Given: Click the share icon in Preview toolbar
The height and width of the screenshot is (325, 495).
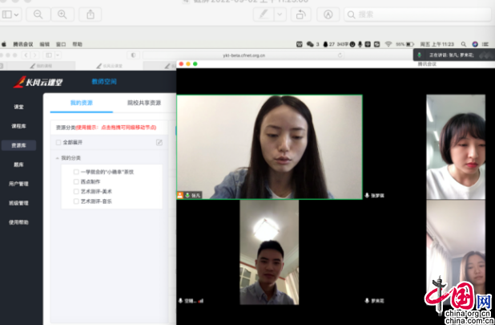Looking at the screenshot, I should coord(90,14).
